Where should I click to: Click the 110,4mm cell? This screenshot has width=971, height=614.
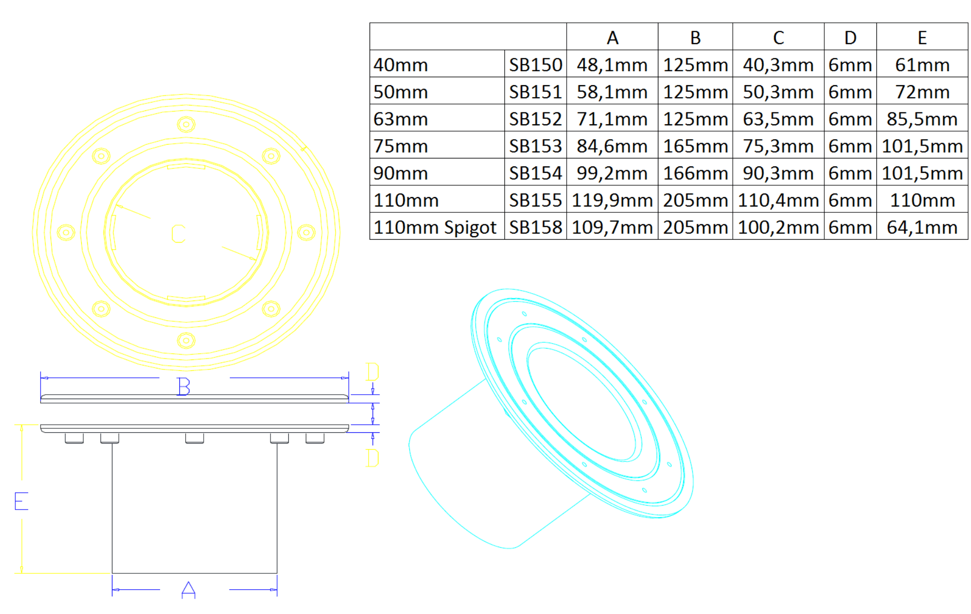tap(778, 200)
